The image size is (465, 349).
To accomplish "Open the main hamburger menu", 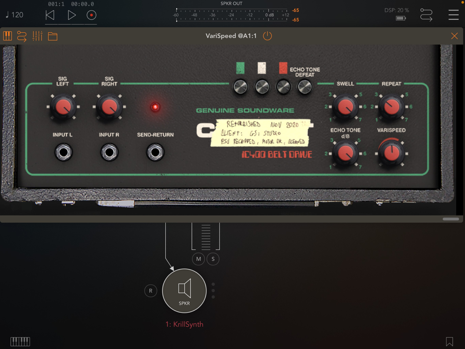I will click(453, 15).
